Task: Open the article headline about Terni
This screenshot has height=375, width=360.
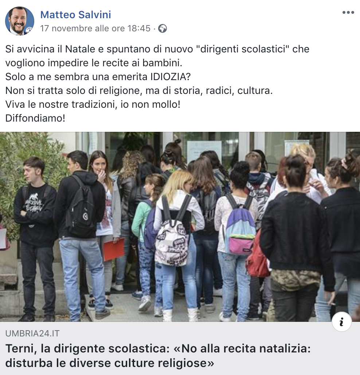Action: 158,356
